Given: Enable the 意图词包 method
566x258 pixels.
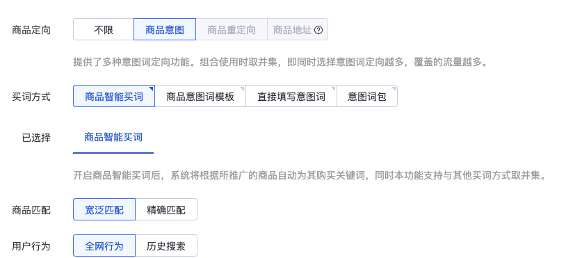Looking at the screenshot, I should tap(367, 97).
